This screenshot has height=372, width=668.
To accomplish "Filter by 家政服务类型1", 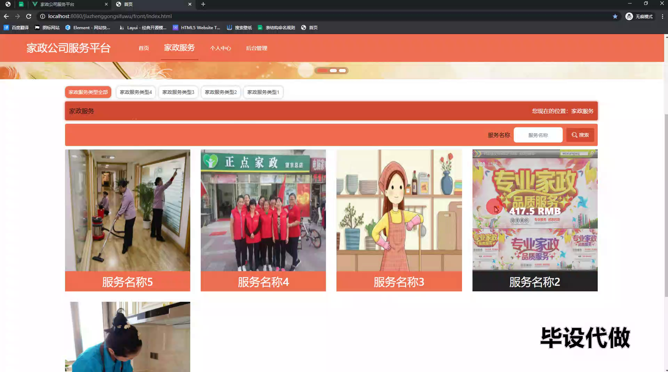I will (263, 92).
